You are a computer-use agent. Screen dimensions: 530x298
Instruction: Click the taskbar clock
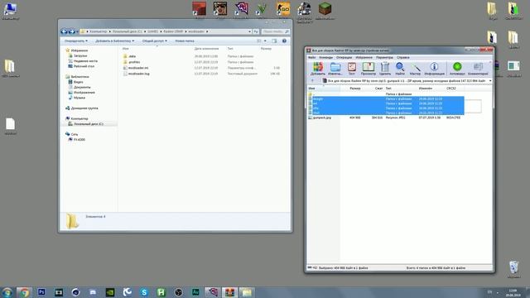(x=513, y=292)
